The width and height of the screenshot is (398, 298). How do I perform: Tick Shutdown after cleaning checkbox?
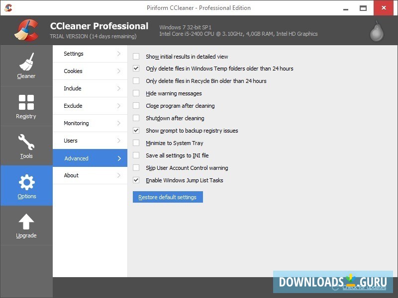pos(136,118)
